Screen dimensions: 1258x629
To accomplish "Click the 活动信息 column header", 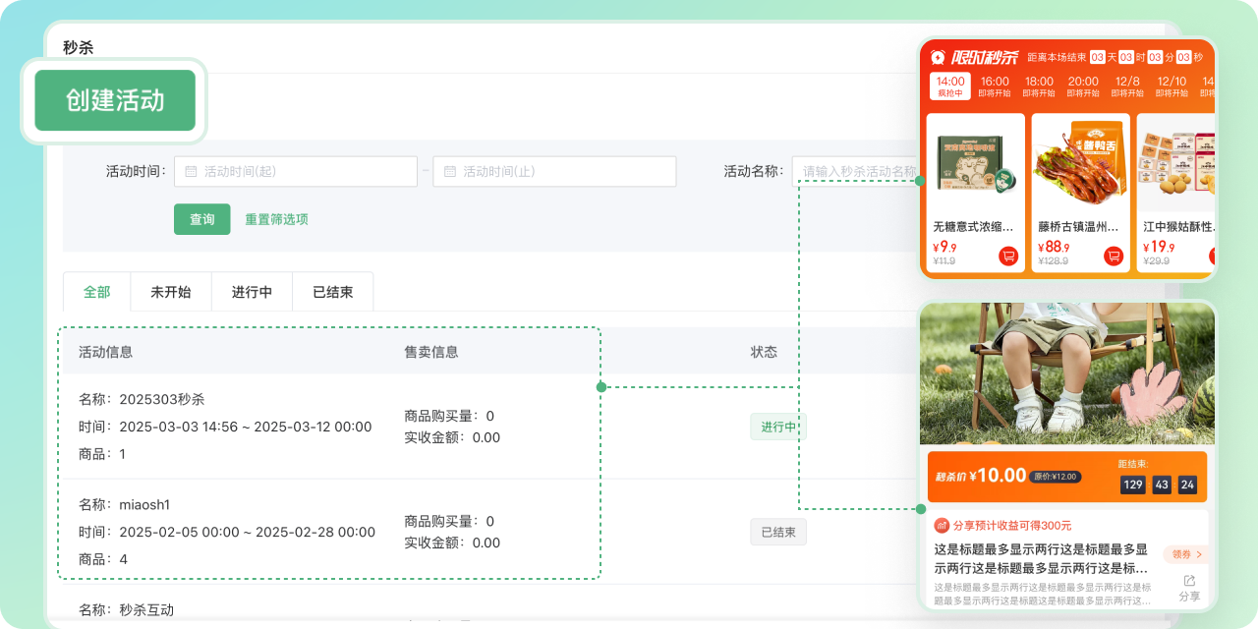I will click(x=105, y=351).
